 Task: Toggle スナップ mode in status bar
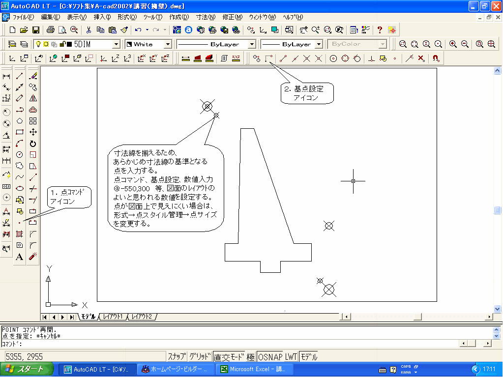pos(177,356)
